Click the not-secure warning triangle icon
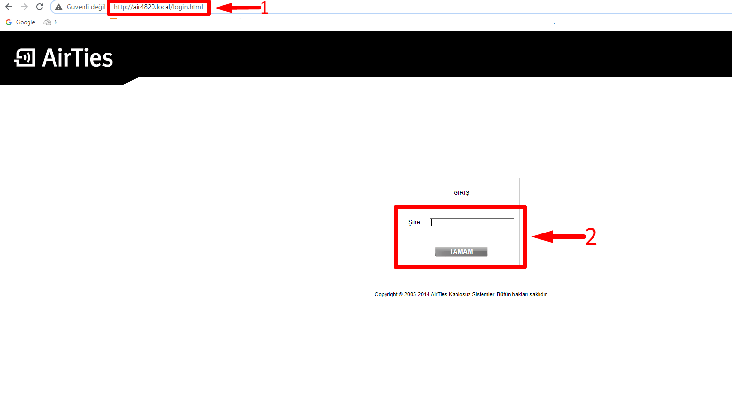 59,7
